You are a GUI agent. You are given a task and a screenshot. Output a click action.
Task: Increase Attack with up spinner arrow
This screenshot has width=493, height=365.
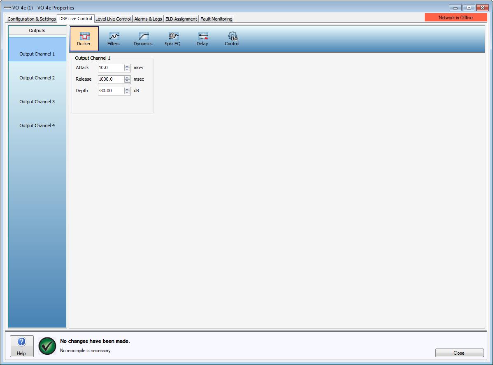point(127,66)
